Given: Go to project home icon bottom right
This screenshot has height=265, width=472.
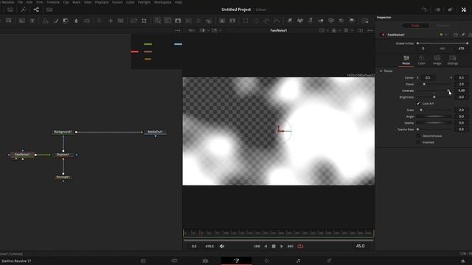Looking at the screenshot, I should (x=463, y=261).
